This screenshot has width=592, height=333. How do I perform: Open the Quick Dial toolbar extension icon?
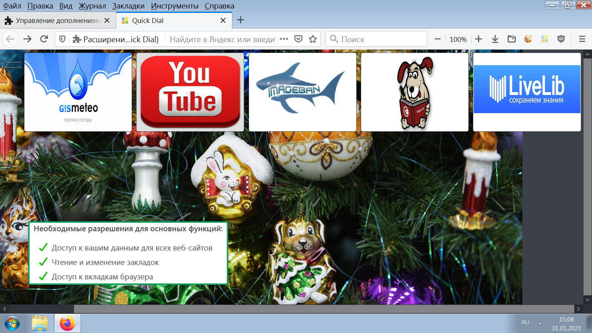tap(545, 39)
